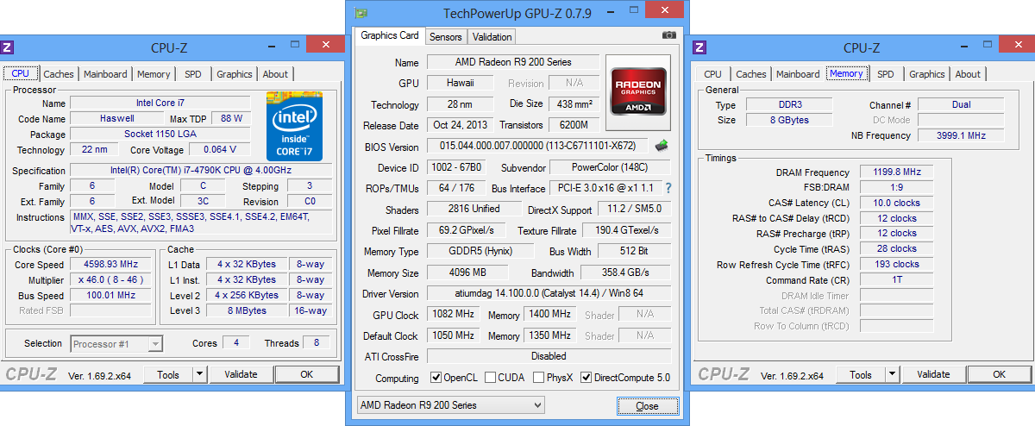
Task: Click the Core Speed 4598.93 MHz value
Action: pos(110,265)
